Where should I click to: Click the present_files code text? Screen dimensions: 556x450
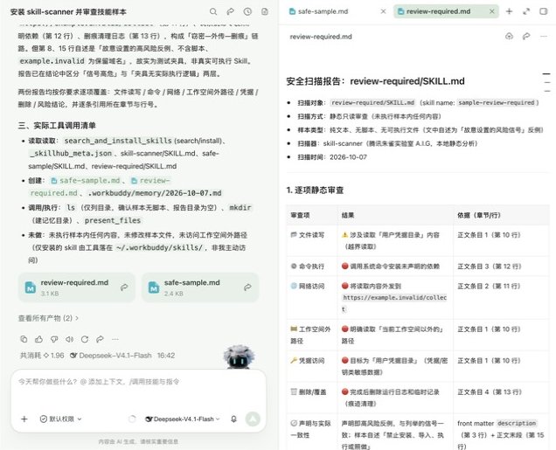click(113, 220)
